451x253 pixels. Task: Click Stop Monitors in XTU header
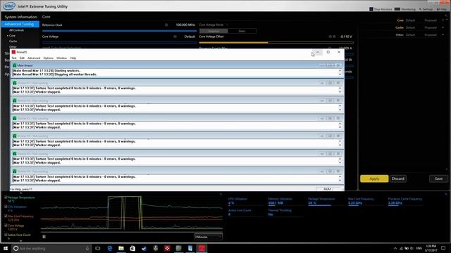pyautogui.click(x=381, y=9)
